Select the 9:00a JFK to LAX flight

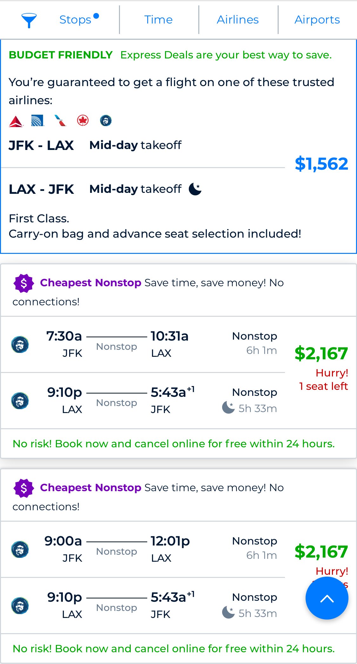tap(143, 549)
